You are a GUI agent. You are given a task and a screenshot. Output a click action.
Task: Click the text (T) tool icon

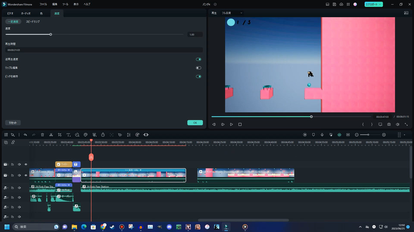[x=68, y=134]
